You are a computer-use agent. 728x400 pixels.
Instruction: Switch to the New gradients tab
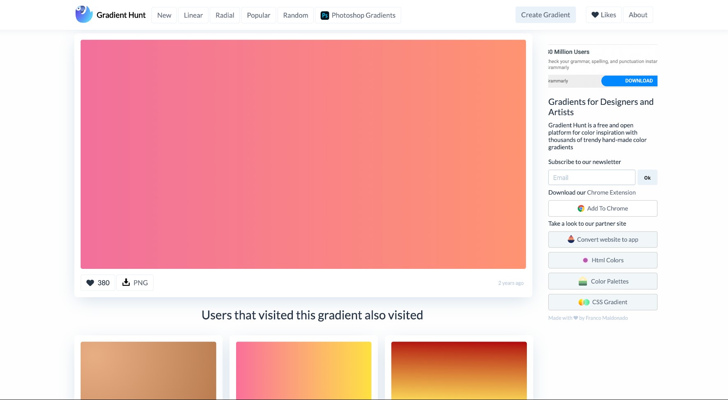coord(164,15)
